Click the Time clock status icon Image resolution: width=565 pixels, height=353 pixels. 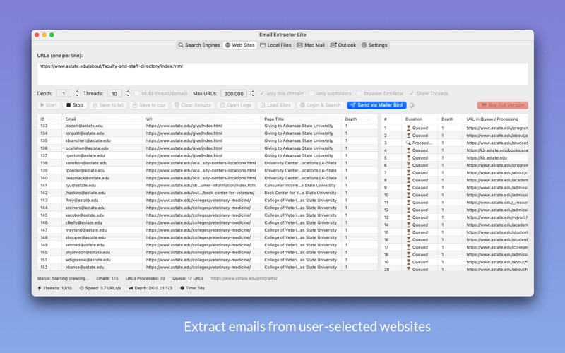[182, 288]
